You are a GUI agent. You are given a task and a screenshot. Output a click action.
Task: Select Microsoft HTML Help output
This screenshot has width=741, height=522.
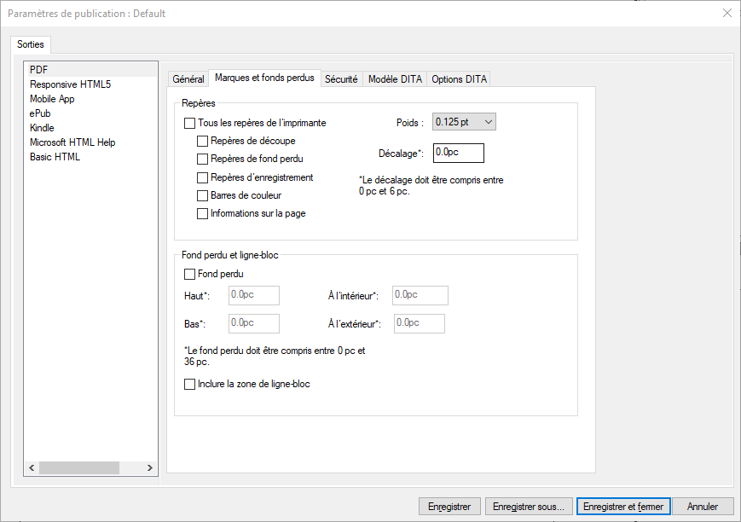click(x=72, y=142)
